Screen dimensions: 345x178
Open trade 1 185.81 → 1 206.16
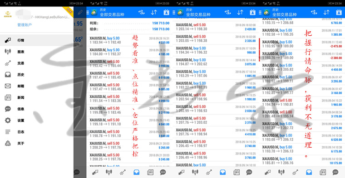(302, 161)
